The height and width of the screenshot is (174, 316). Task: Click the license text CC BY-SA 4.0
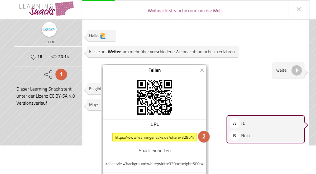(62, 96)
